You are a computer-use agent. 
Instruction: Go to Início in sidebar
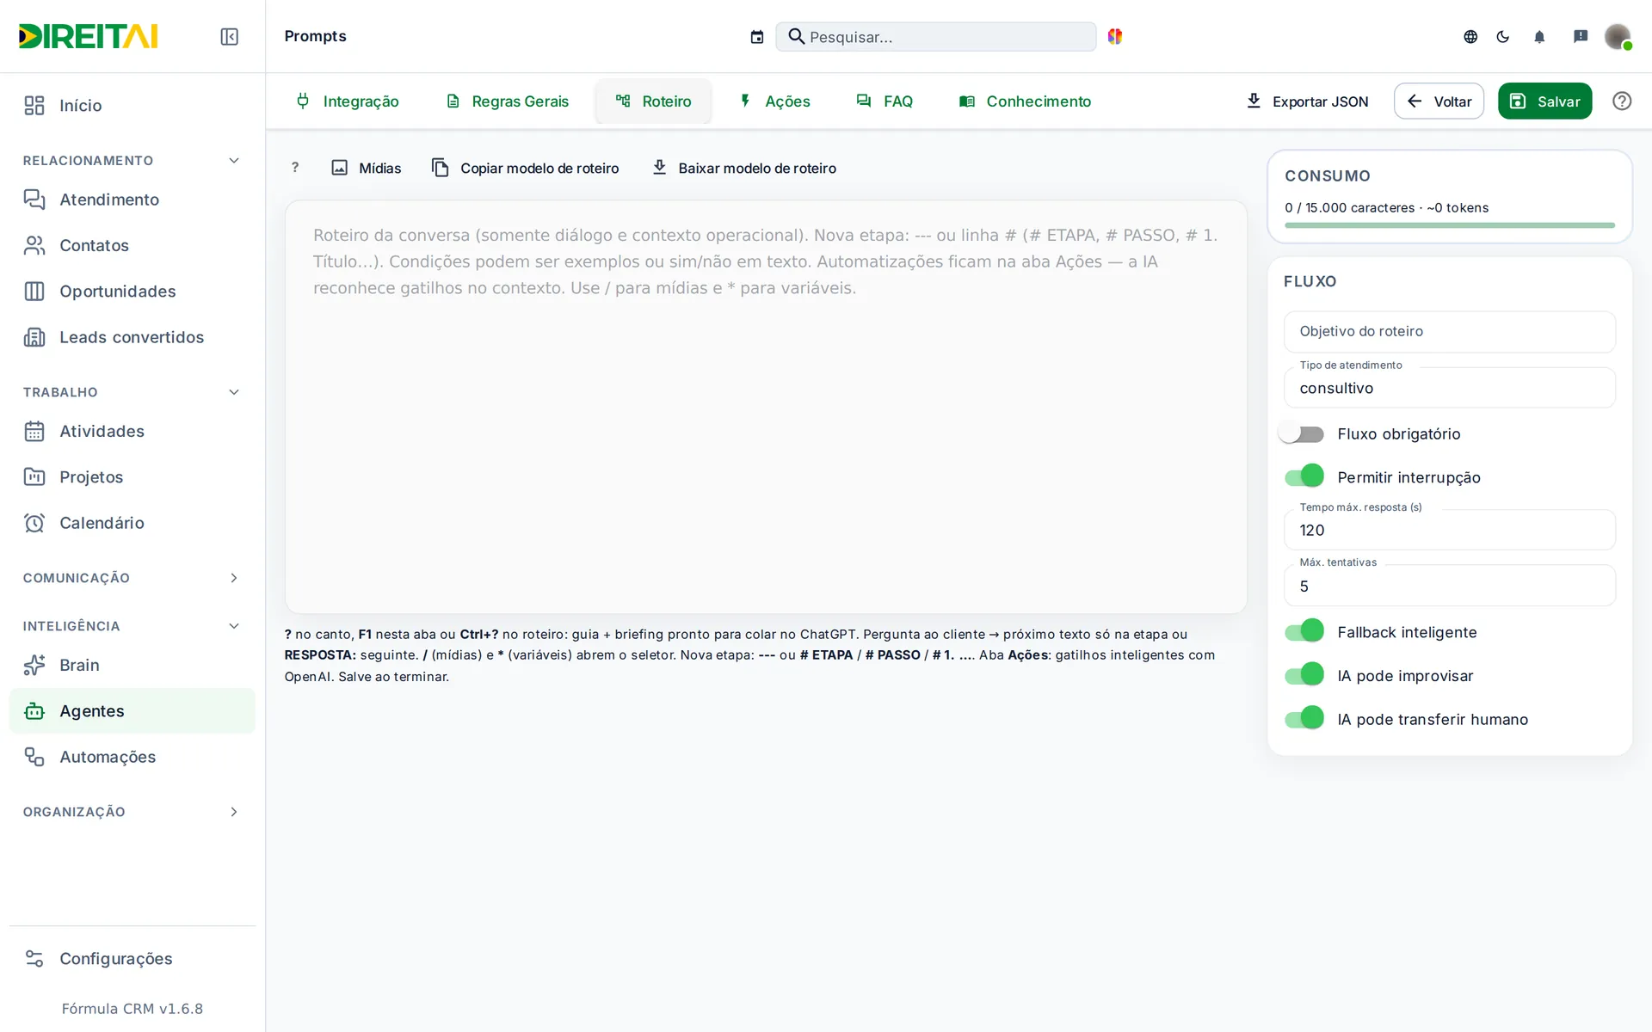click(133, 106)
